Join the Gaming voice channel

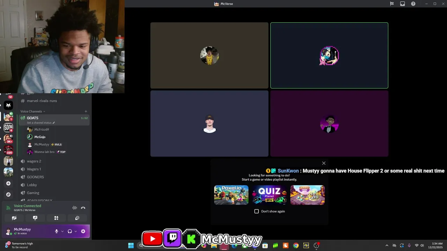click(x=54, y=193)
